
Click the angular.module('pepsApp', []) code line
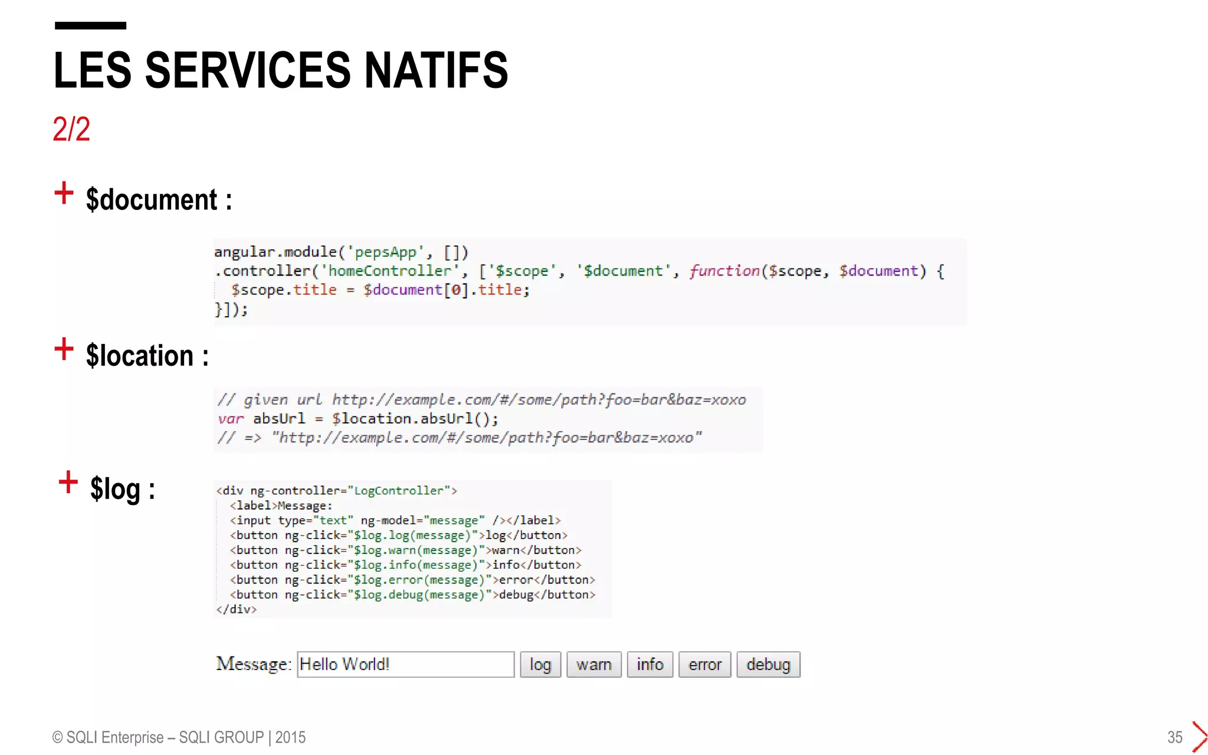click(x=341, y=252)
